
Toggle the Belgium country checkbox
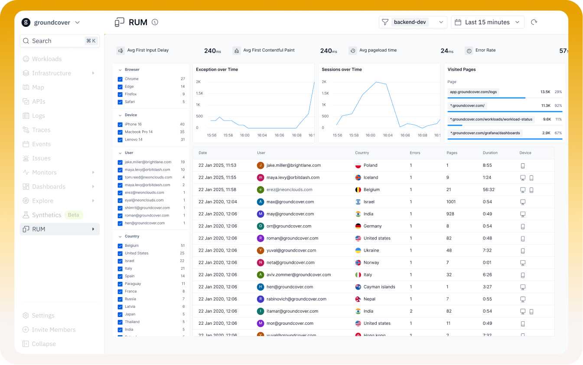120,246
